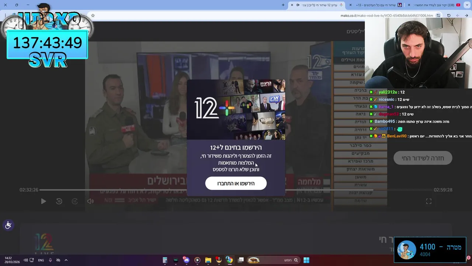The width and height of the screenshot is (472, 266).
Task: Open Calculator from the taskbar
Action: point(165,260)
